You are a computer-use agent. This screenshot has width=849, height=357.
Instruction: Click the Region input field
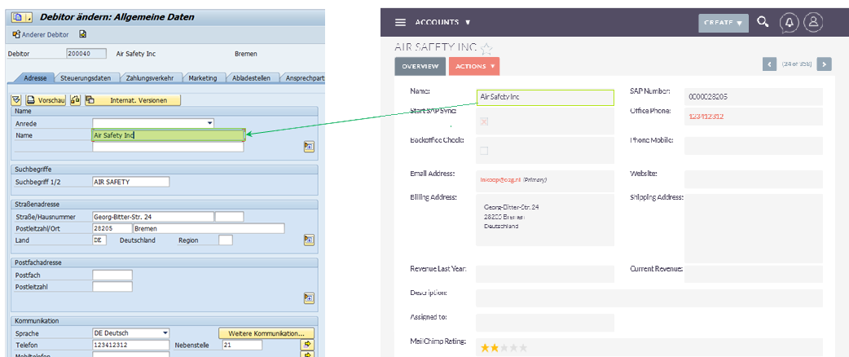click(226, 240)
